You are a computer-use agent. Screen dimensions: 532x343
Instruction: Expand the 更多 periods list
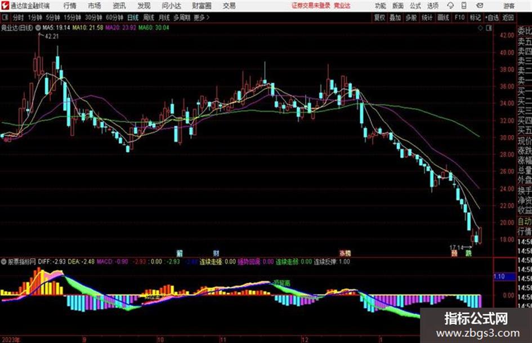(202, 17)
